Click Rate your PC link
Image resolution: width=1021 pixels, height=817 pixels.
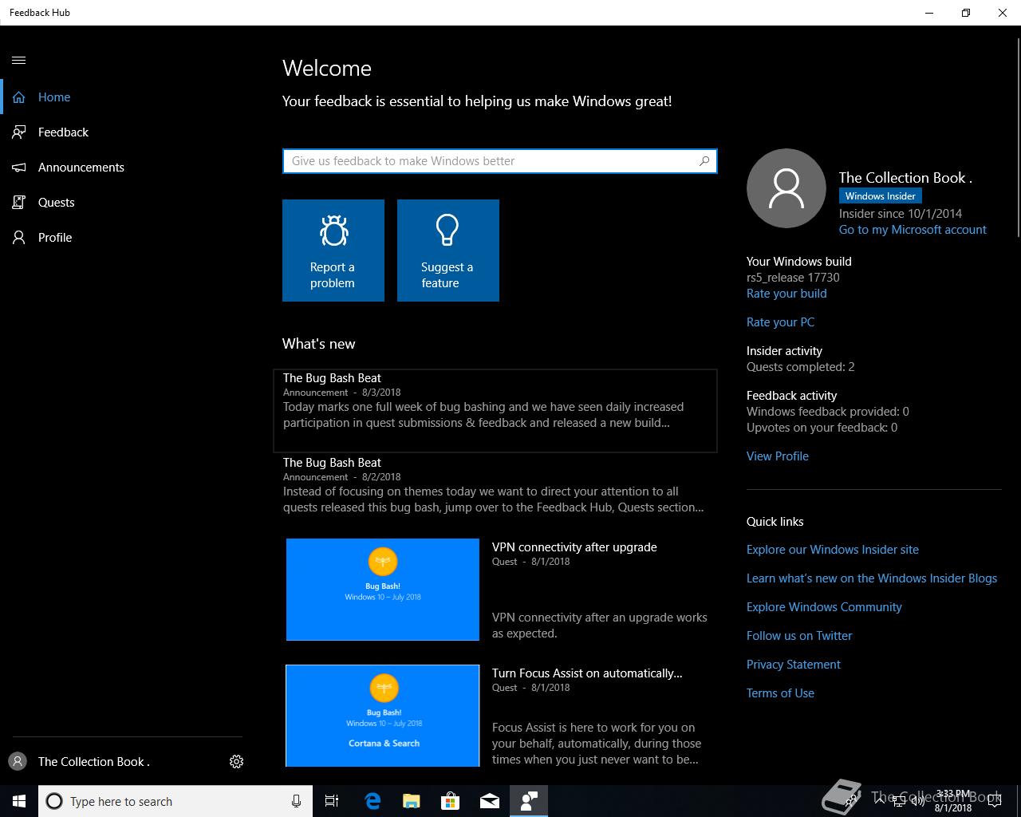780,322
